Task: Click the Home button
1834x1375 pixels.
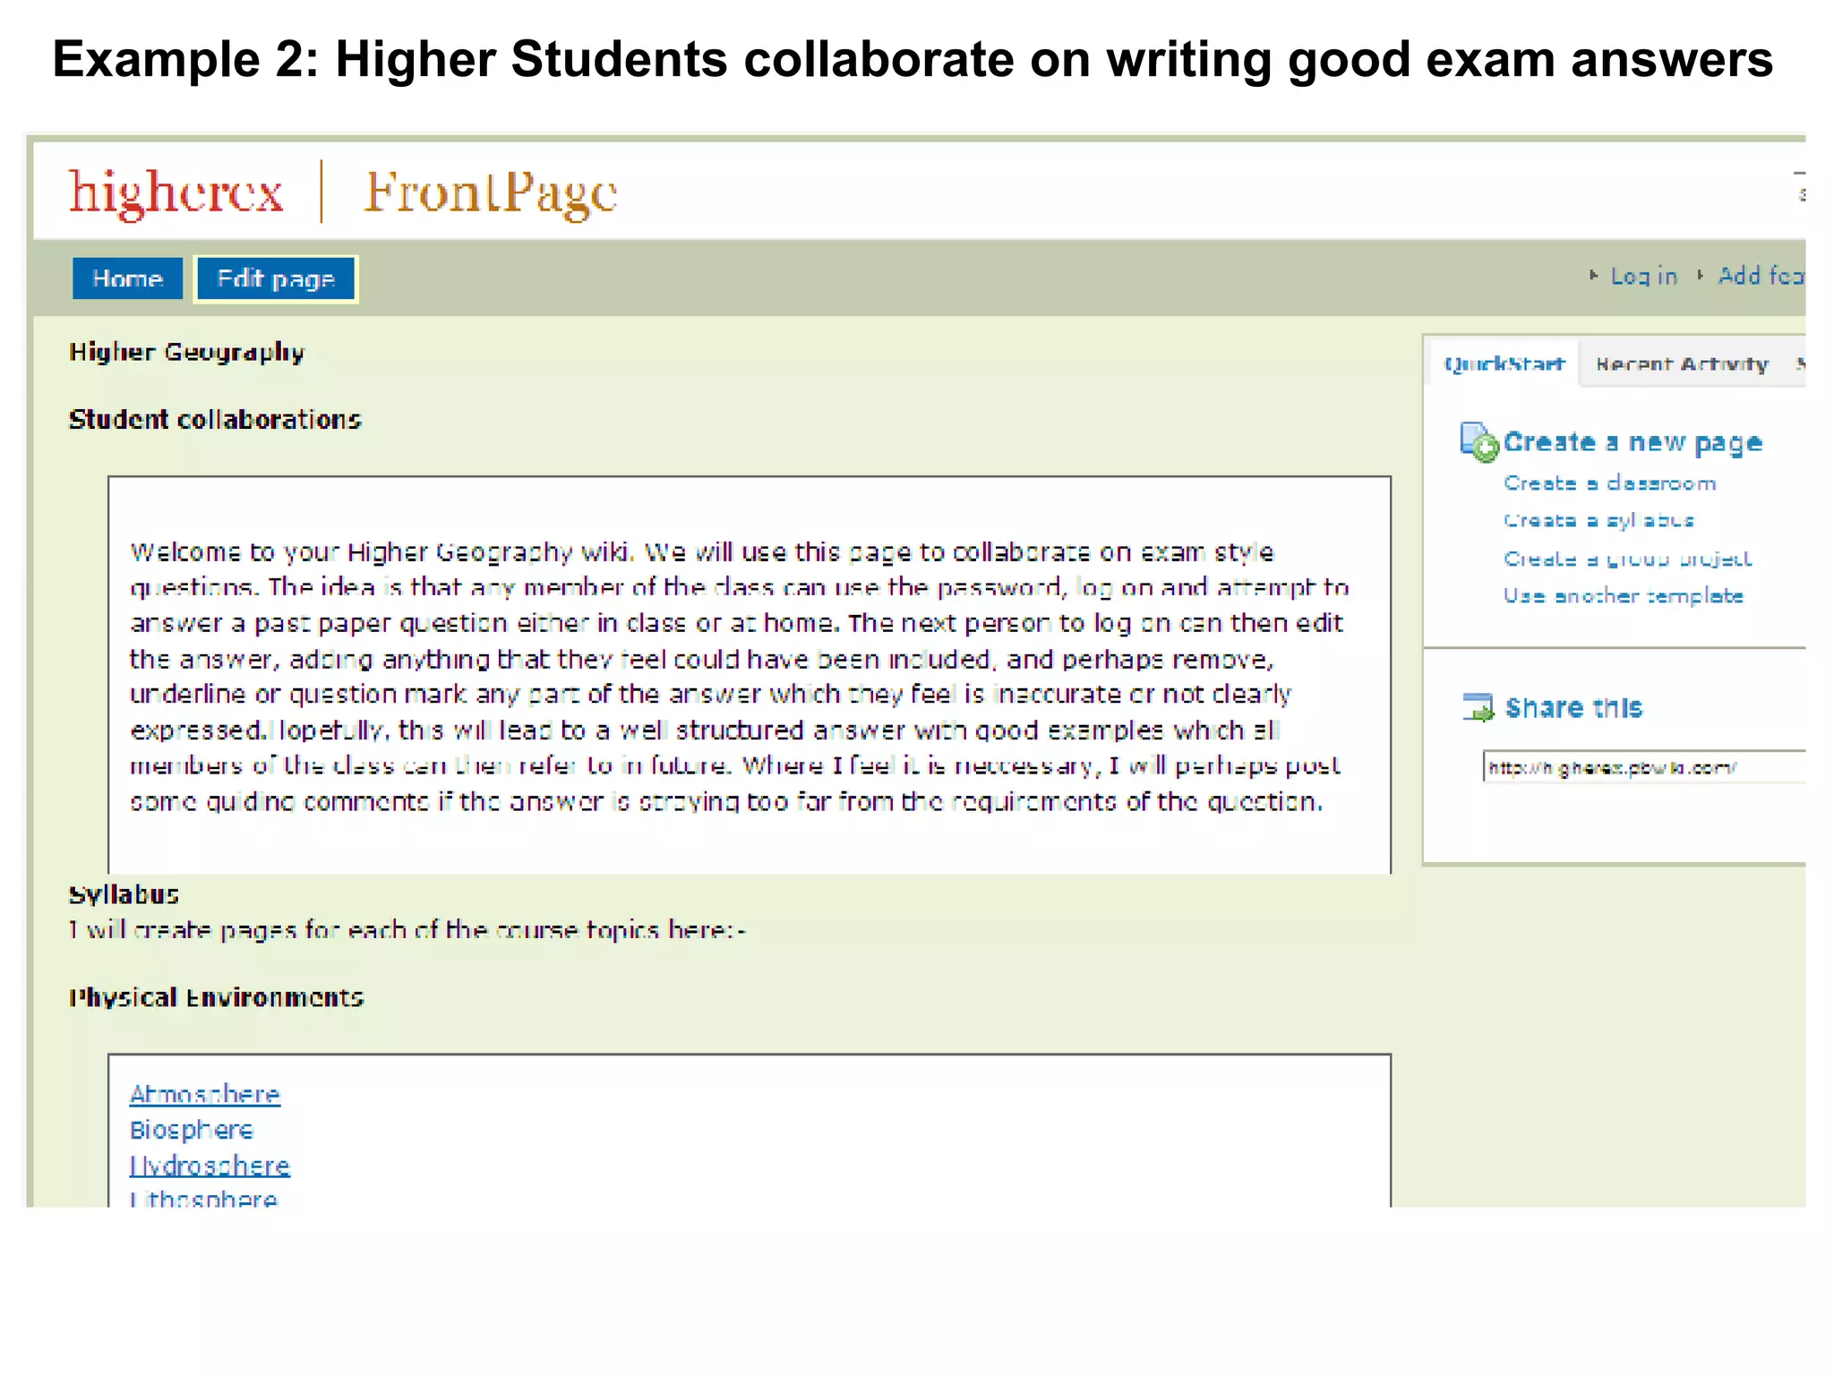Action: pyautogui.click(x=127, y=278)
